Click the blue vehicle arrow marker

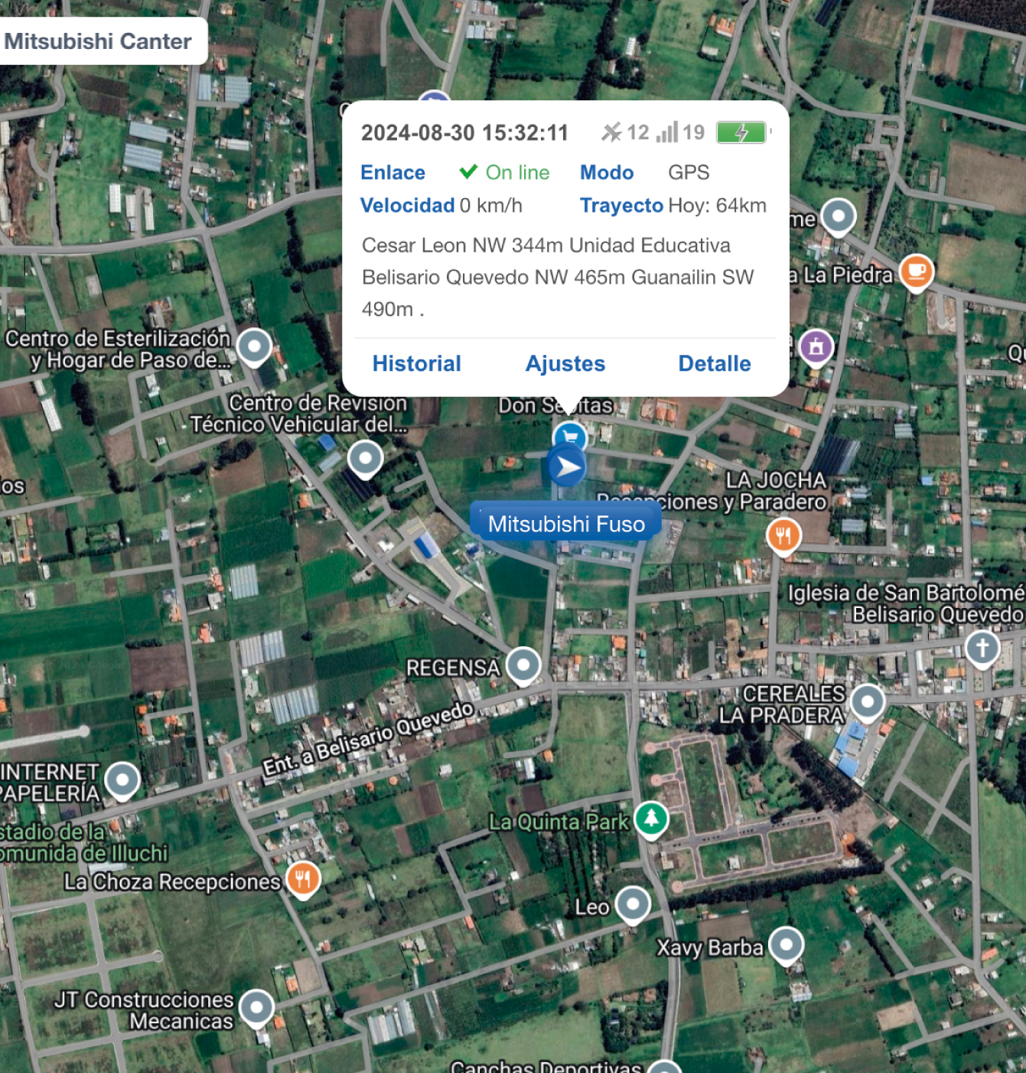[567, 467]
